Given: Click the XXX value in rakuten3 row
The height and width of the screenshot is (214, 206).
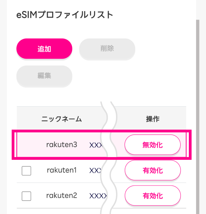Looking at the screenshot, I should pos(96,145).
